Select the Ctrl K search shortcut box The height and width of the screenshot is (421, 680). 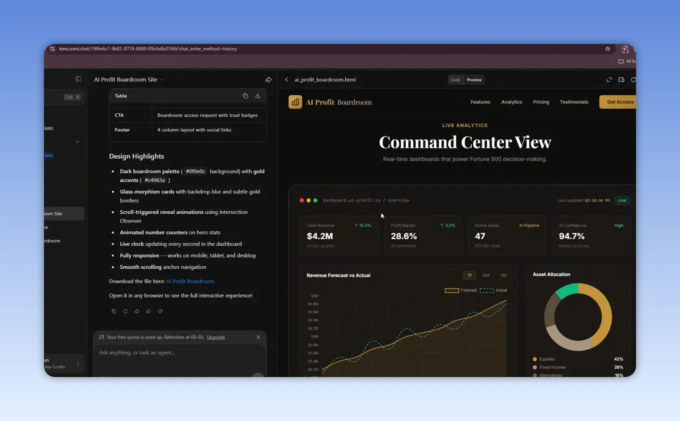pos(73,97)
